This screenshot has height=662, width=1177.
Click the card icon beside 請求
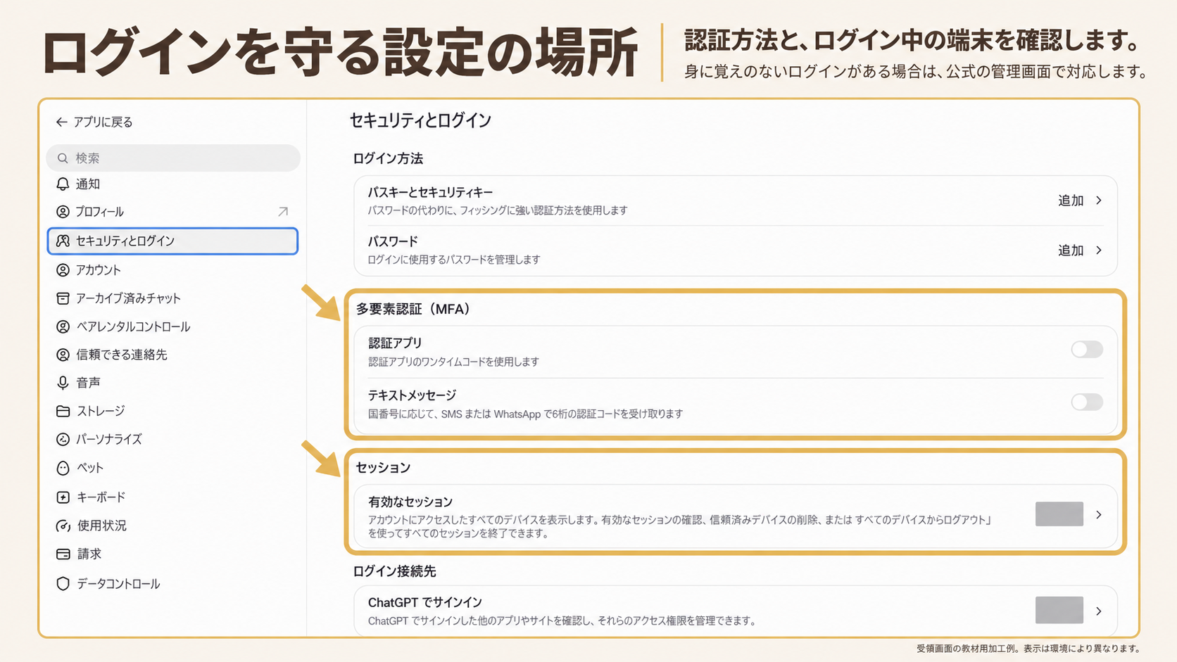pyautogui.click(x=63, y=554)
